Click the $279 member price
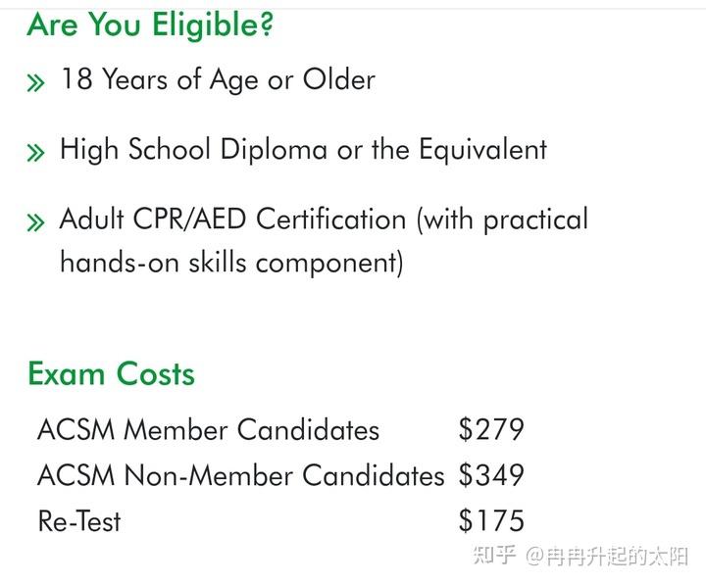Viewport: 706px width, 585px height. point(491,429)
